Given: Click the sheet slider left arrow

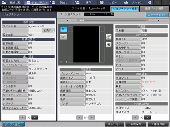Looking at the screenshot, I should (x=68, y=21).
